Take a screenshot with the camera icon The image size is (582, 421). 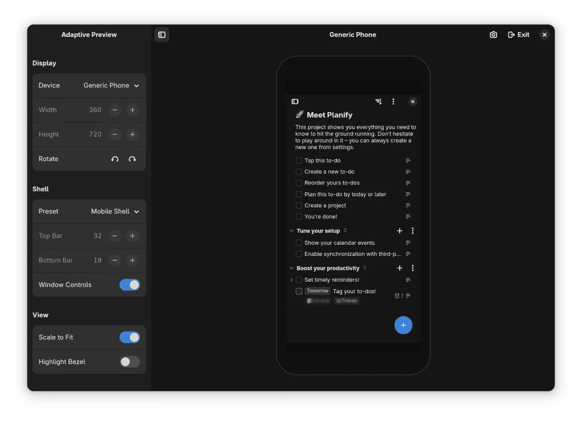click(x=493, y=35)
